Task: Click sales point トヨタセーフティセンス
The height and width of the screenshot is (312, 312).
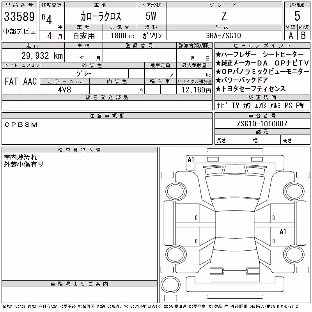Action: click(251, 89)
